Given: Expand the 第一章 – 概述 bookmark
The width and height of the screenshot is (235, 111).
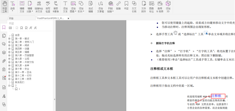Looking at the screenshot, I should (9, 39).
